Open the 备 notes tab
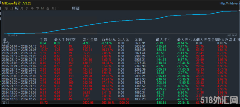Screen dimensions: 240x107 [x=48, y=8]
